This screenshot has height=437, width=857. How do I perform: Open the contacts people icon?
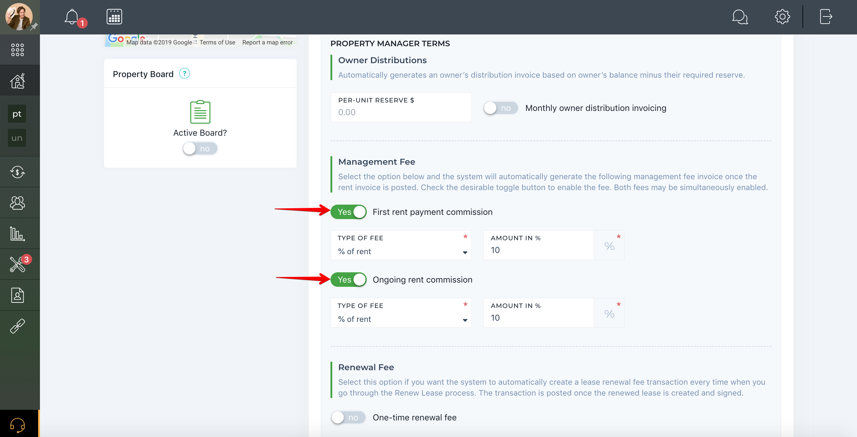[17, 203]
